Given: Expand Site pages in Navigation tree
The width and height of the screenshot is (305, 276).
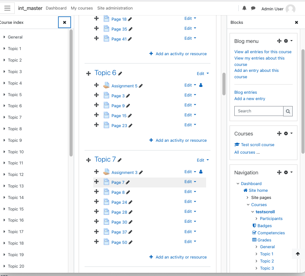Looking at the screenshot, I should coord(247,198).
